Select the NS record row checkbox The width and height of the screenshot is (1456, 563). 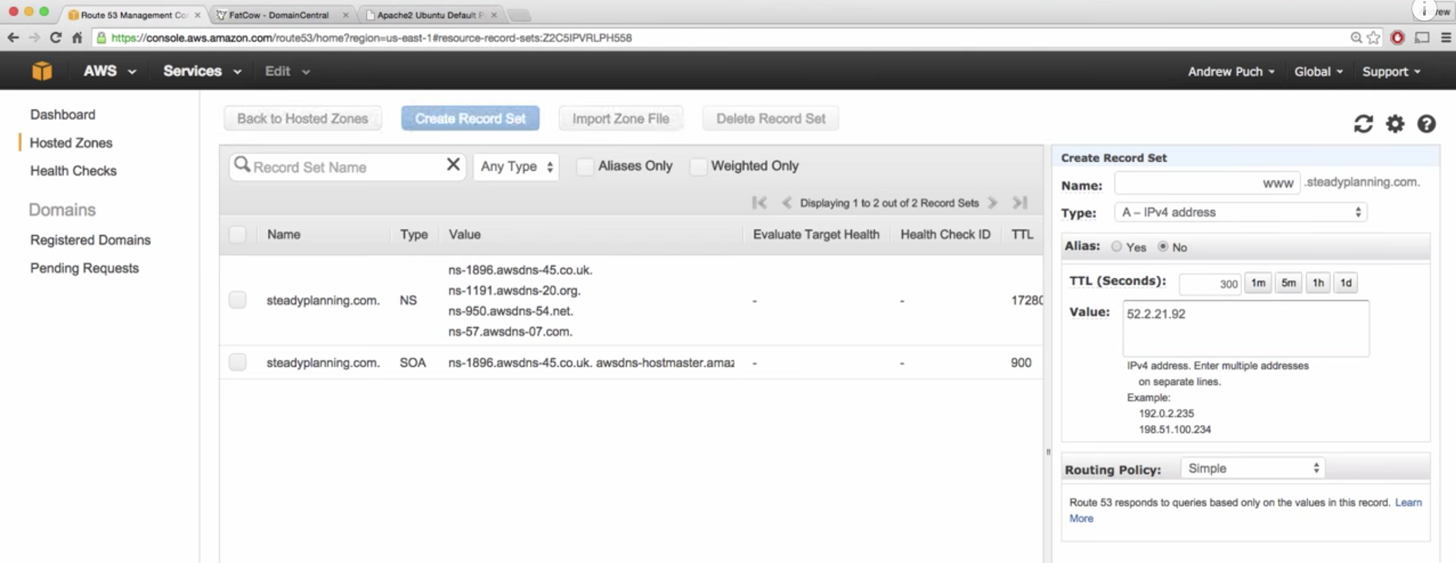237,300
